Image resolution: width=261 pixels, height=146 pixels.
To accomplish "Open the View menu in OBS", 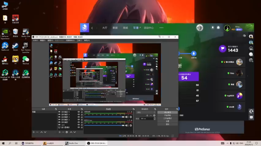I will point(50,40).
